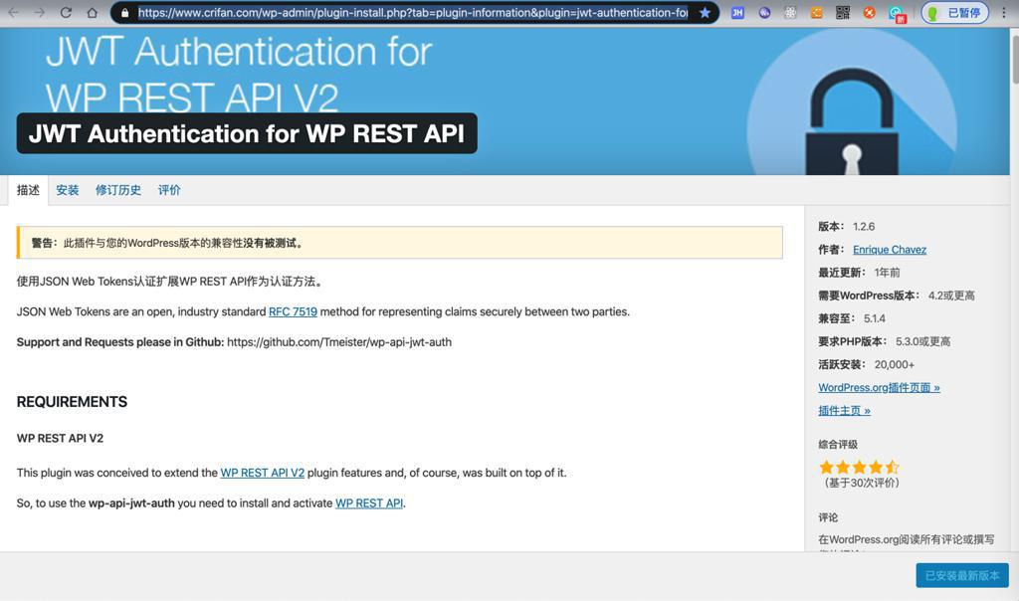Open the red-orange circular extension icon
The width and height of the screenshot is (1019, 601).
869,12
